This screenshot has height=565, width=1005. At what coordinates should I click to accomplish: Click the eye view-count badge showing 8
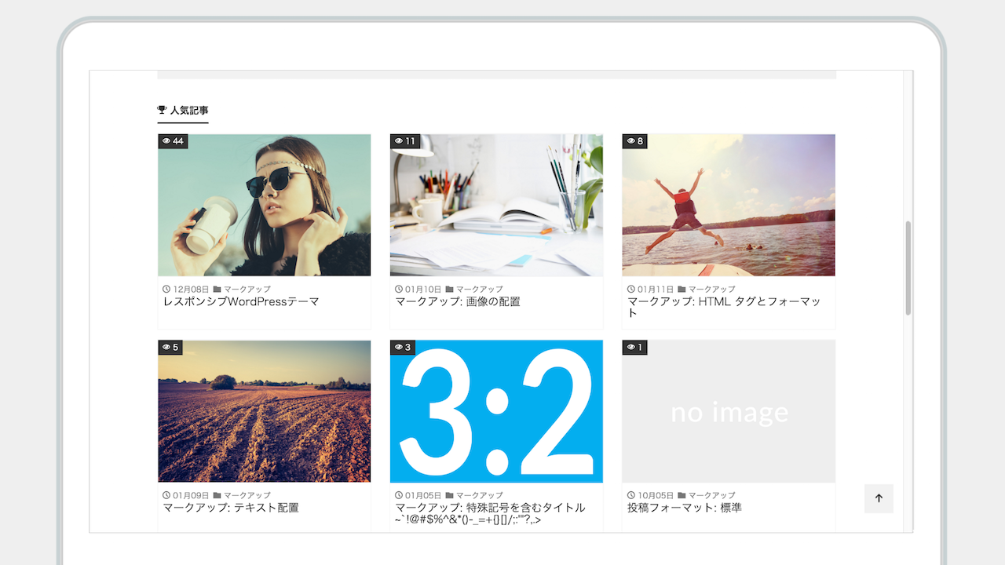point(635,141)
